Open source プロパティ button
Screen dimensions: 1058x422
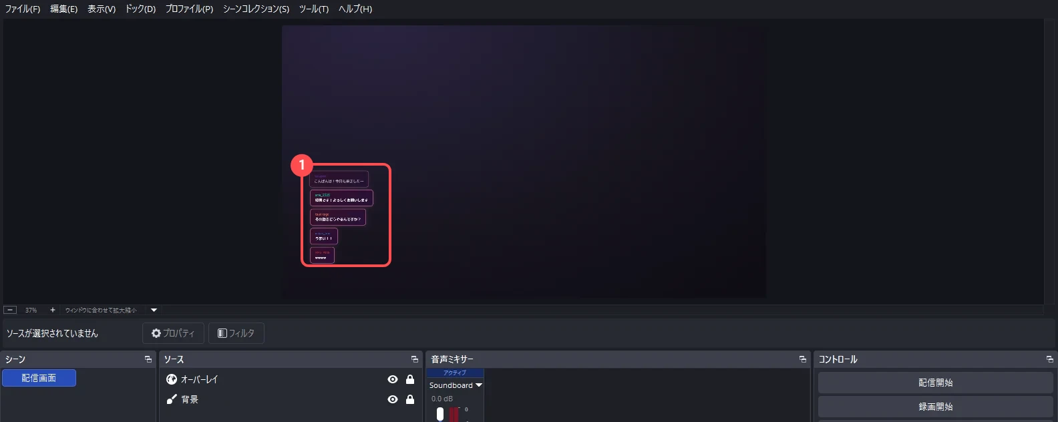[173, 333]
